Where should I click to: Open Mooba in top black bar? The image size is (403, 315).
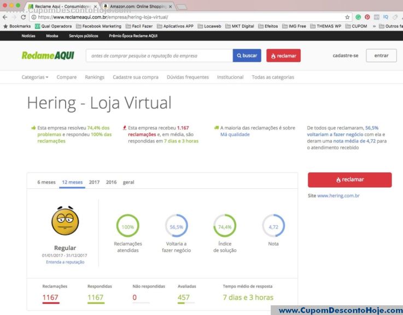pos(52,36)
